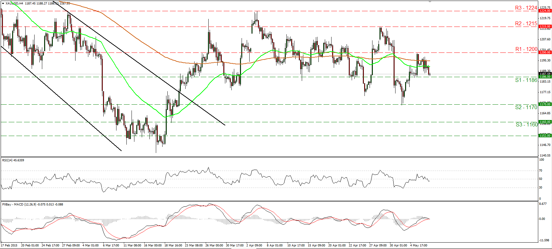Click the XAUUSD,H4 chart title

tap(14, 3)
